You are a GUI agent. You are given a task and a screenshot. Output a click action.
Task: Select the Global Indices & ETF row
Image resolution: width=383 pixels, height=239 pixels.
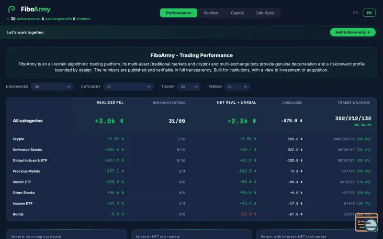tap(191, 160)
